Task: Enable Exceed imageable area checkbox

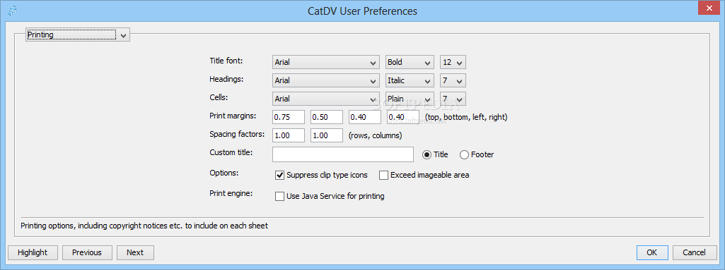Action: [383, 175]
